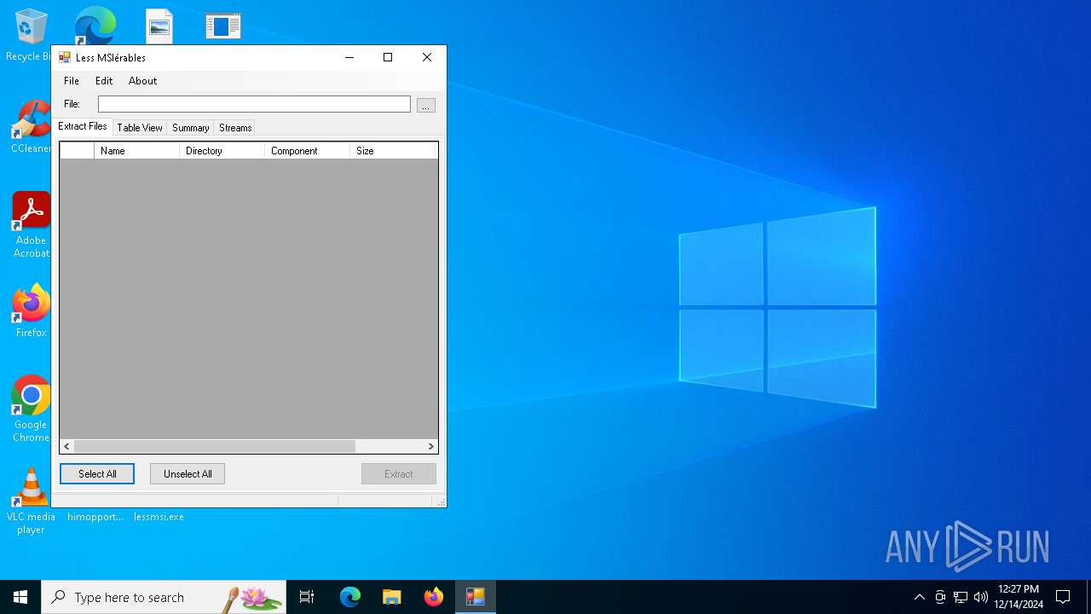
Task: Open the taskbar clock and date
Action: 1019,597
